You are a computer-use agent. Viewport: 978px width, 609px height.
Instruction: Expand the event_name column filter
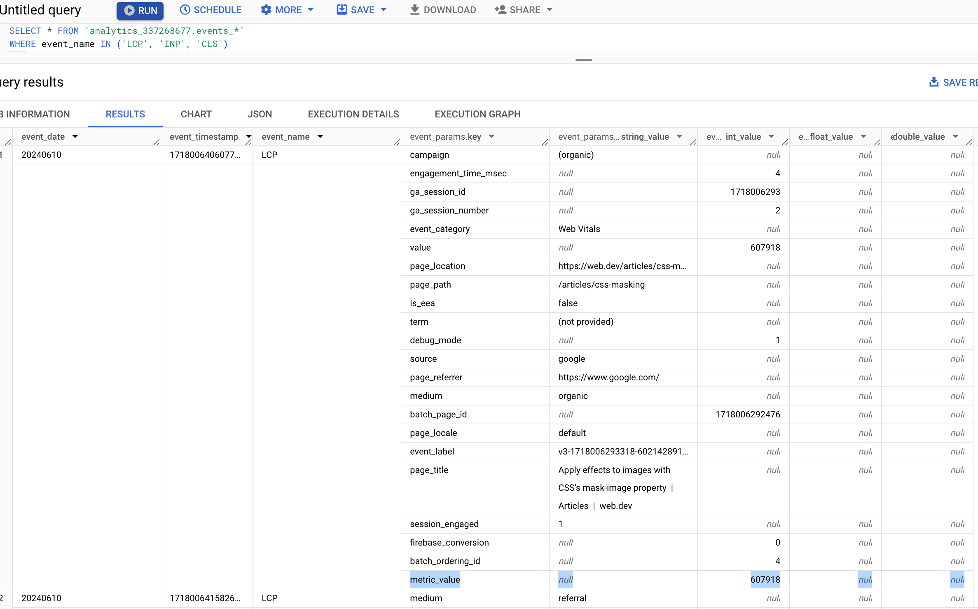pos(320,136)
